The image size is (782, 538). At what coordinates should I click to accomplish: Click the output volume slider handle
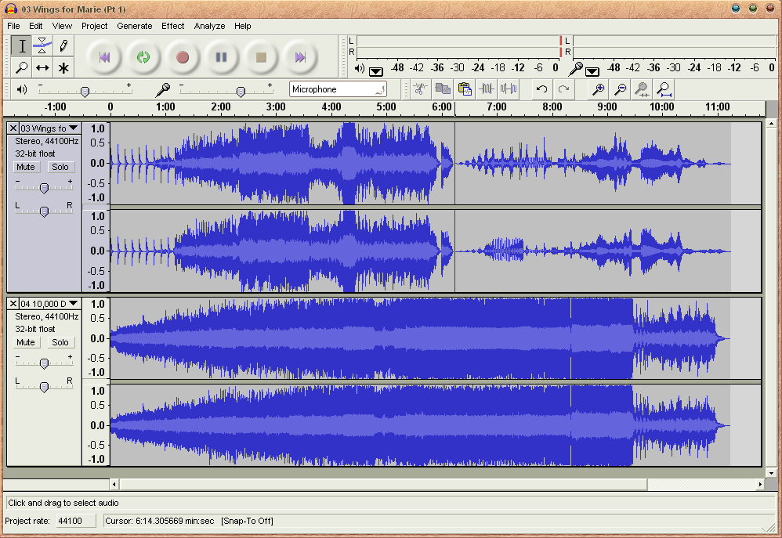[85, 92]
